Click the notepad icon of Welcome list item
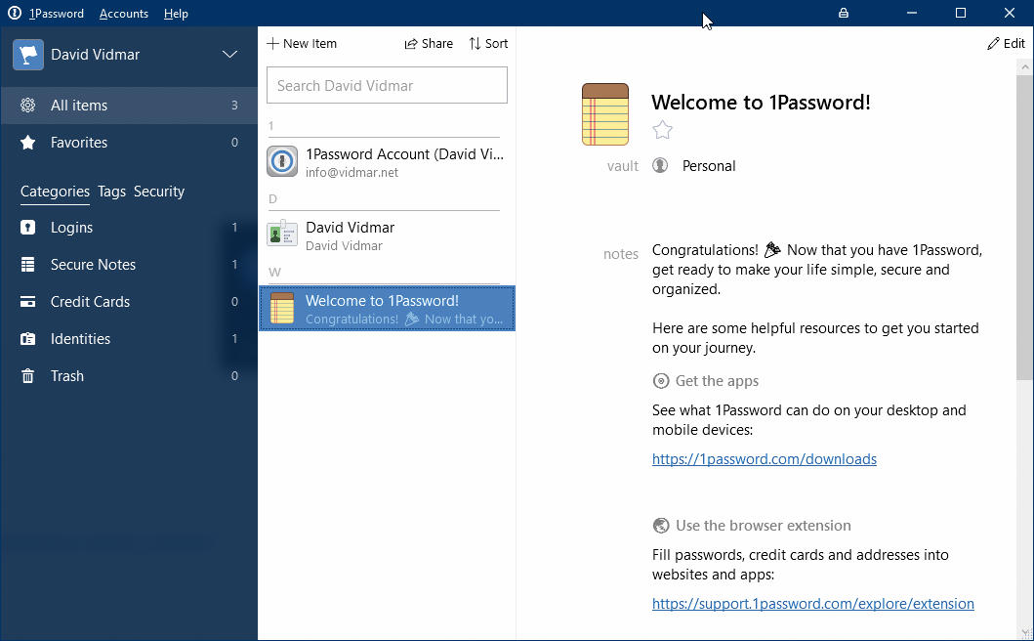This screenshot has width=1034, height=641. click(282, 309)
